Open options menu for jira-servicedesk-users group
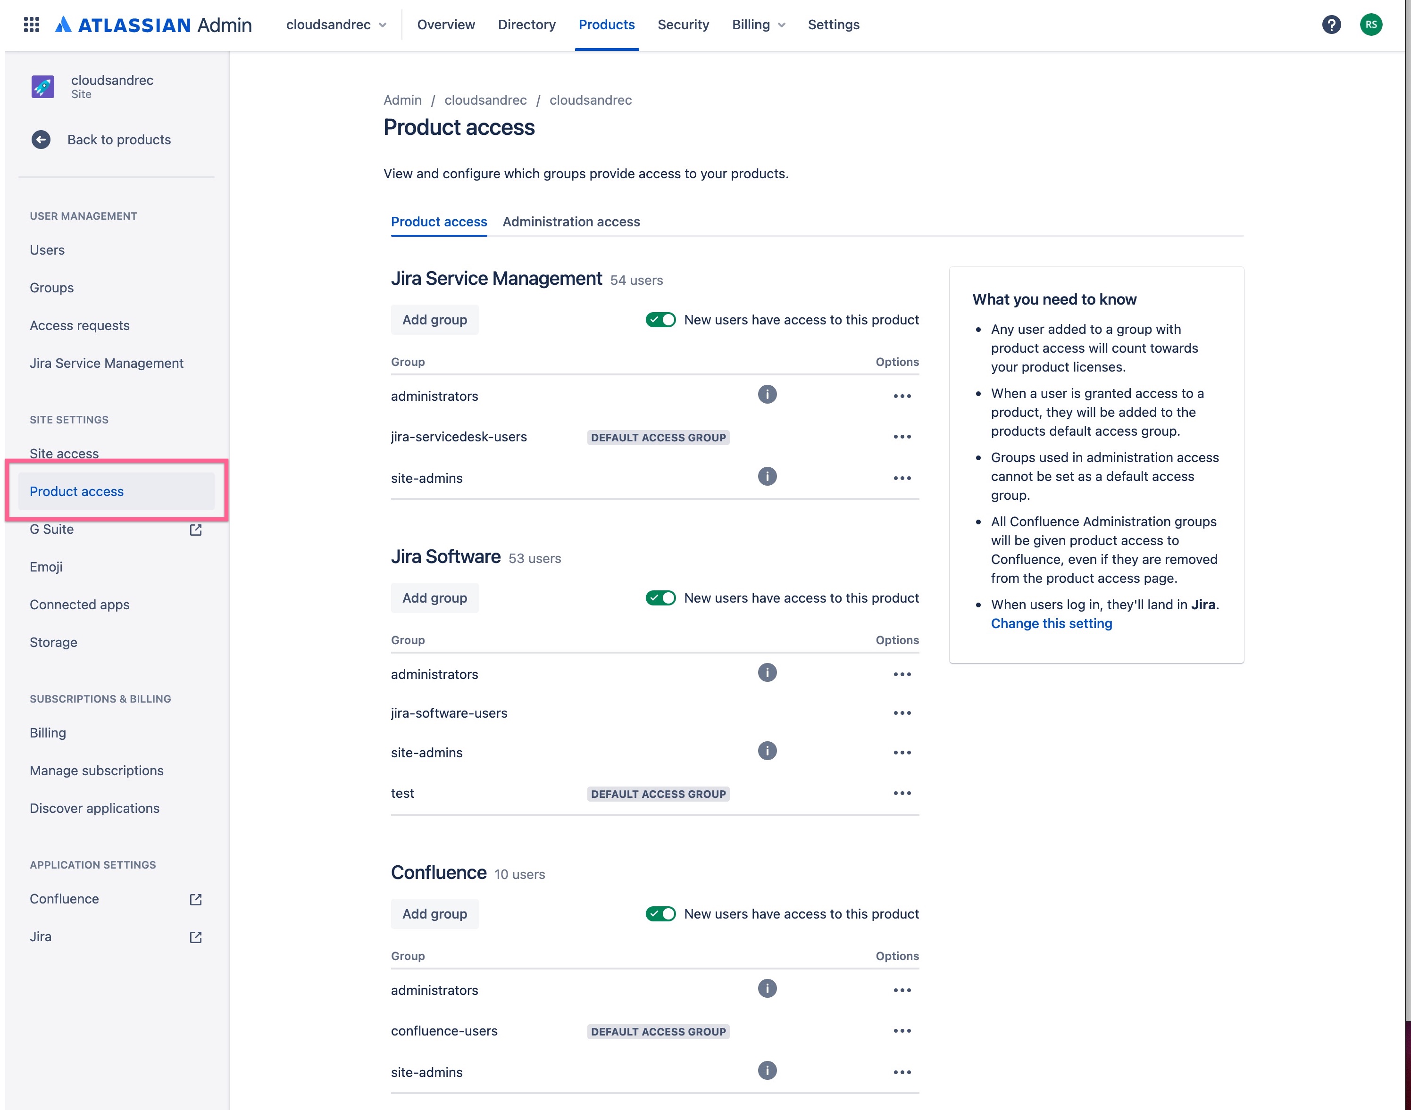Viewport: 1411px width, 1110px height. click(902, 438)
